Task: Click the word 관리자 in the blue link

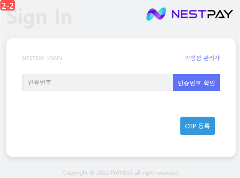Action: (211, 58)
